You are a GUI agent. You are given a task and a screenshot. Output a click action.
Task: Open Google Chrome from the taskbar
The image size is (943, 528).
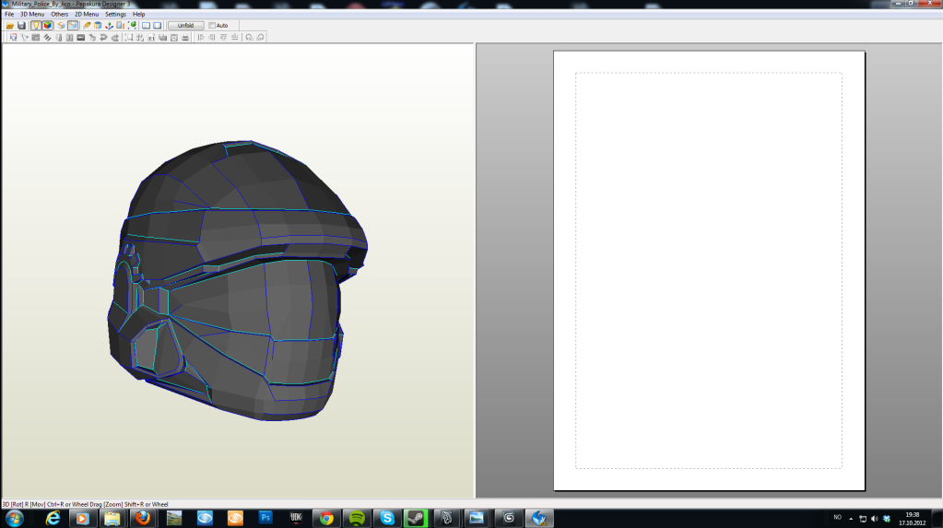pyautogui.click(x=326, y=518)
